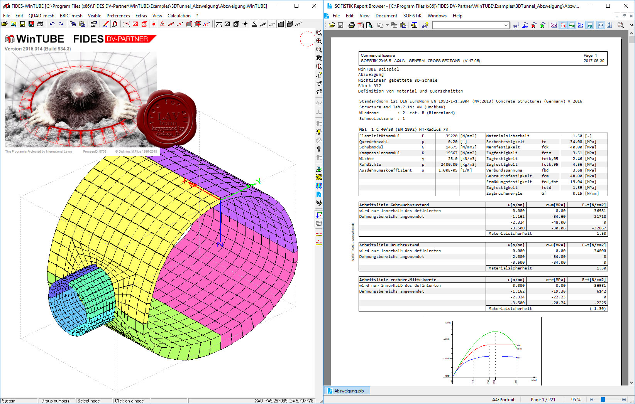635x404 pixels.
Task: Click zoom magnifier in Report Browser toolbar
Action: click(x=621, y=25)
